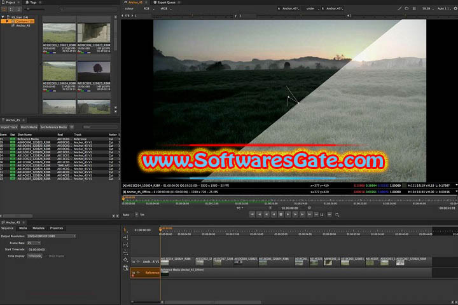Image resolution: width=458 pixels, height=305 pixels.
Task: Select the slip clip tool in timeline toolbar
Action: 125,245
